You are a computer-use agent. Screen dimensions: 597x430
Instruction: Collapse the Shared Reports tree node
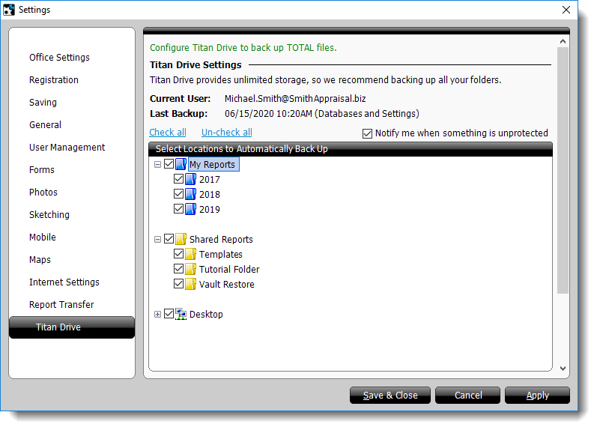(x=157, y=240)
